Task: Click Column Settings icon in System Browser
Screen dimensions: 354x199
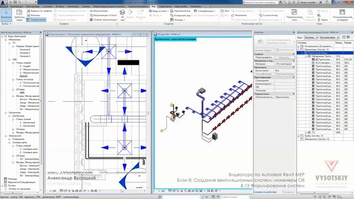Action: pos(348,38)
